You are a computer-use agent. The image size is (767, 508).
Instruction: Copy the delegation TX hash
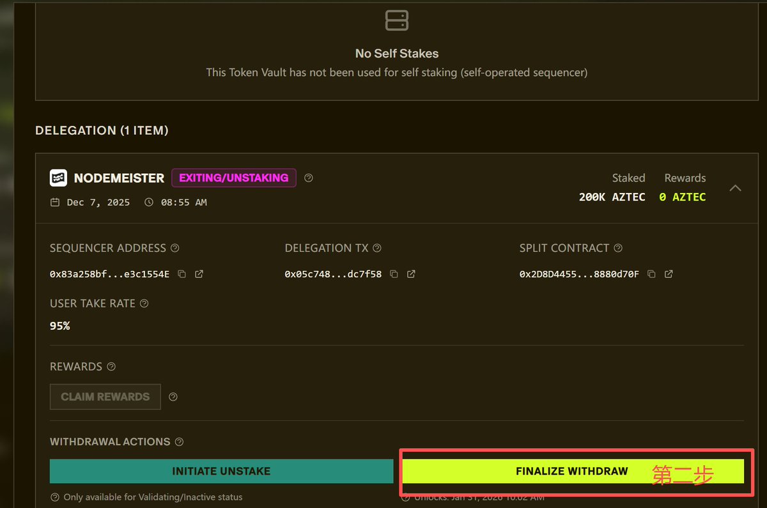pyautogui.click(x=394, y=274)
